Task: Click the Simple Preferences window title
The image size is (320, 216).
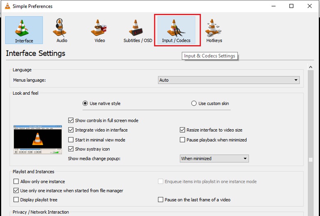Action: [32, 6]
